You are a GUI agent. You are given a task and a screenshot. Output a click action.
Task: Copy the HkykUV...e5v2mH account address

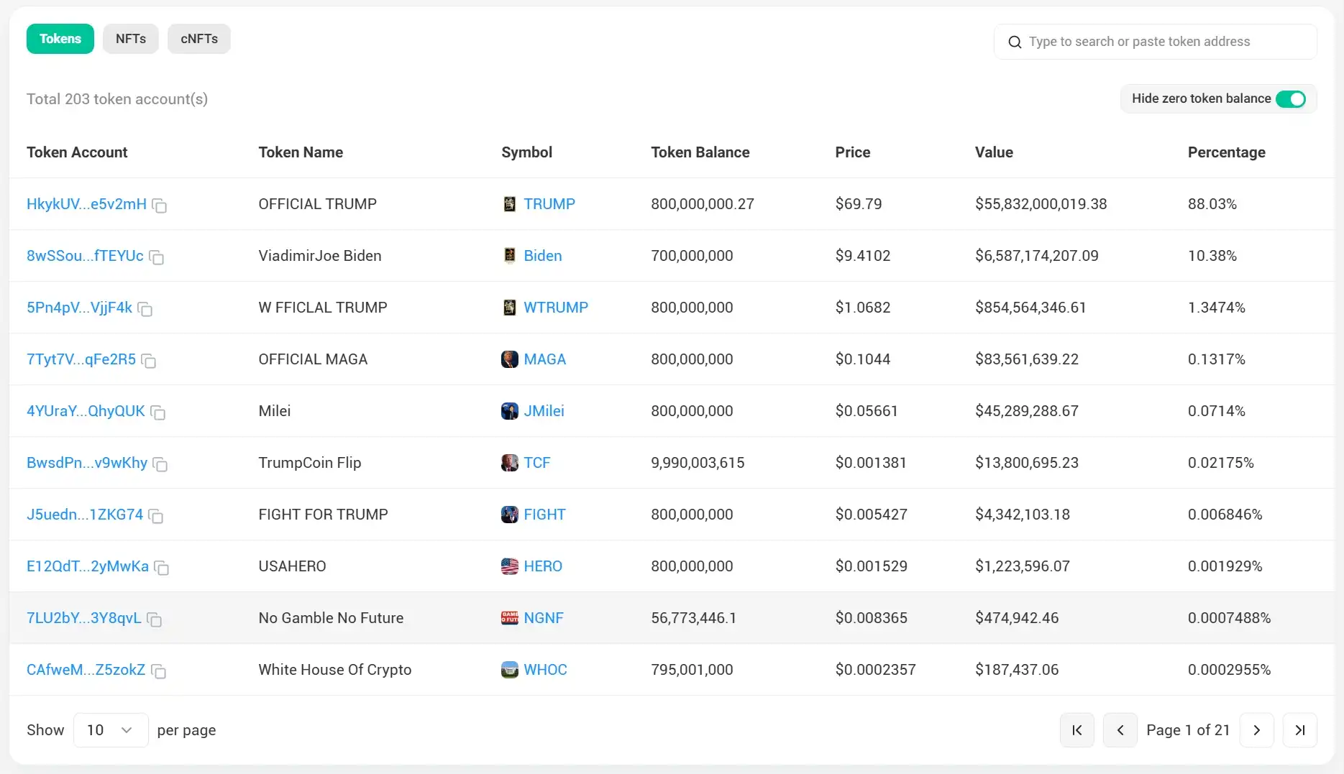point(160,206)
